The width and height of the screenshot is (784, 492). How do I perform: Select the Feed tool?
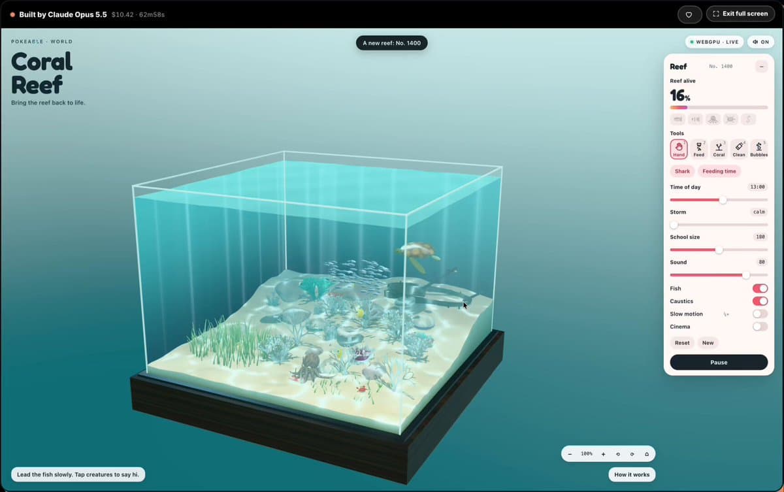699,149
